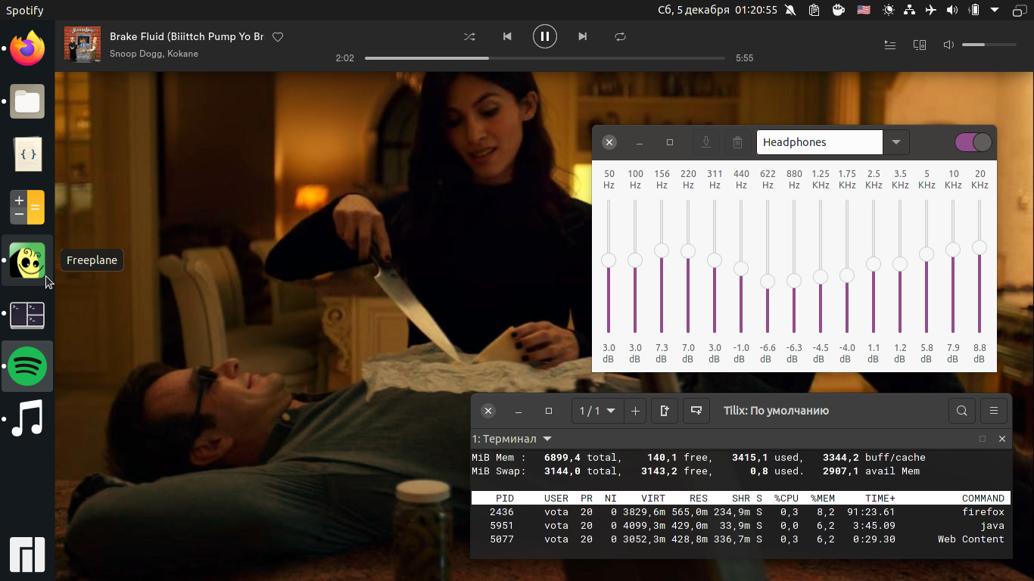Viewport: 1034px width, 581px height.
Task: Click the equalizer delete preset trash icon
Action: [738, 142]
